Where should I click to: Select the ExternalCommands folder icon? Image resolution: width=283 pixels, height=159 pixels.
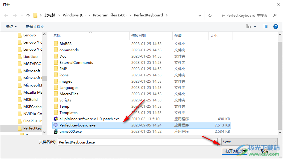pyautogui.click(x=56, y=63)
